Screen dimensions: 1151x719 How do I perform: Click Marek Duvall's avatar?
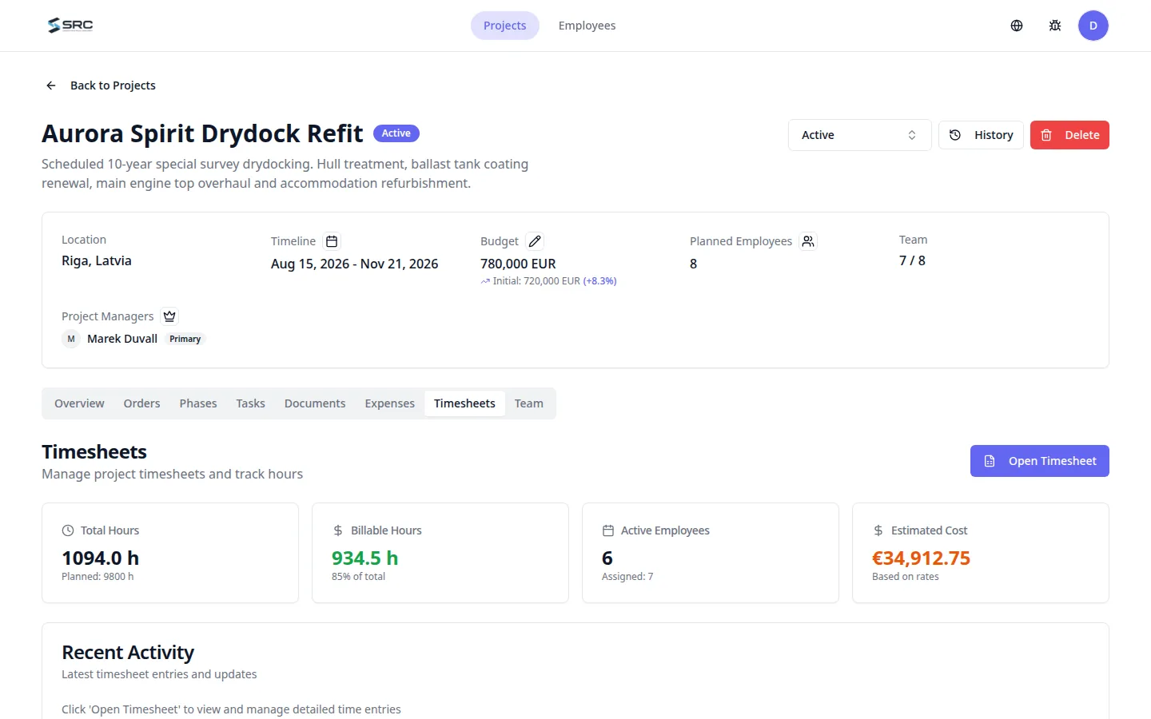point(71,339)
